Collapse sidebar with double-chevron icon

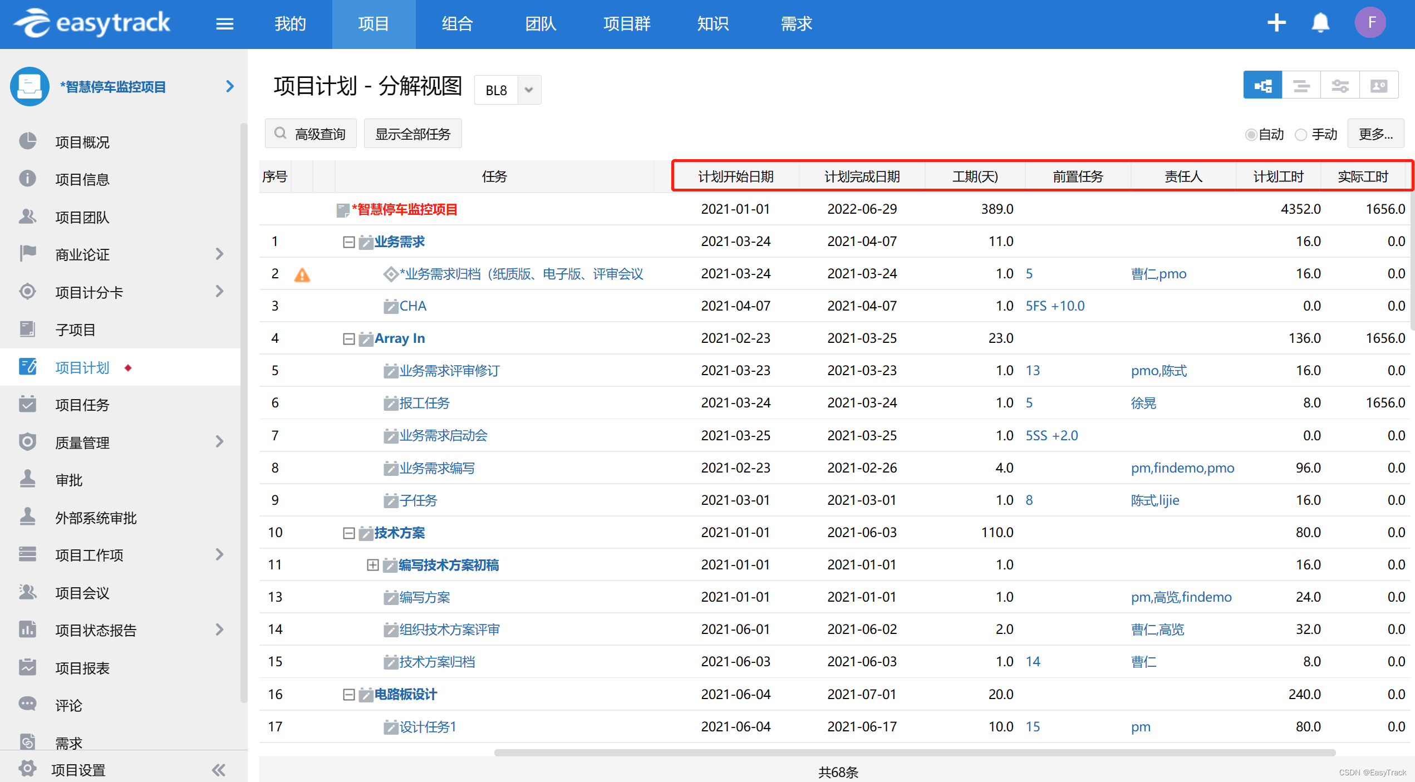pyautogui.click(x=218, y=770)
